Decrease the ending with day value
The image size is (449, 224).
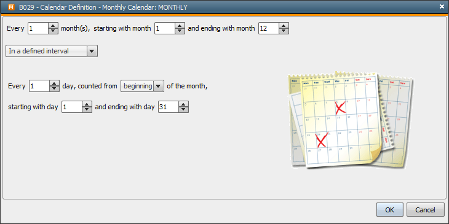pyautogui.click(x=183, y=110)
